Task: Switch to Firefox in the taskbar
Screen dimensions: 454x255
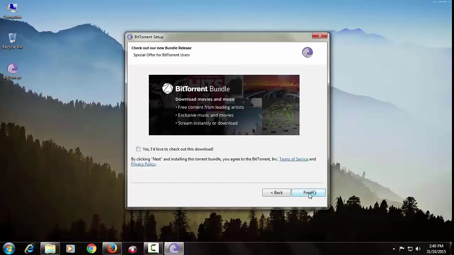Action: [x=112, y=249]
